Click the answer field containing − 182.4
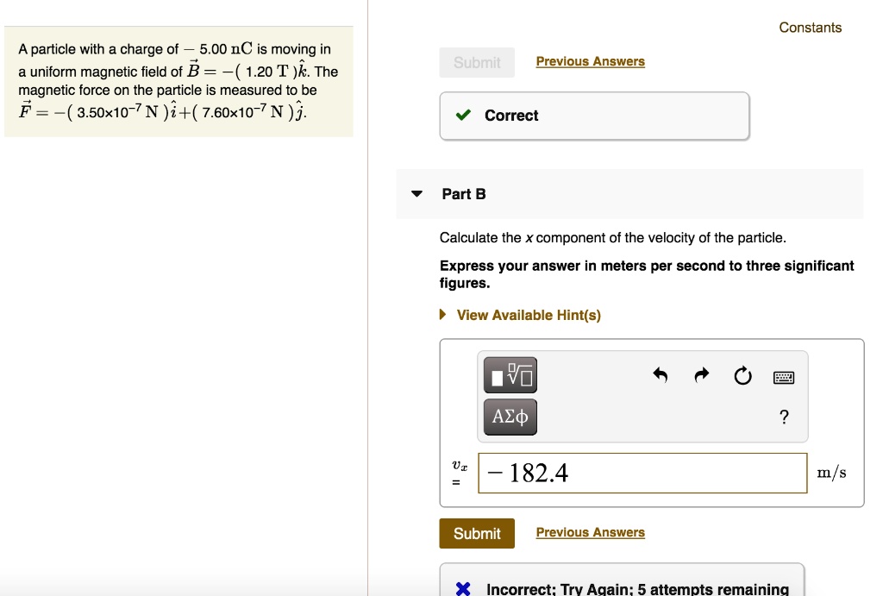 click(642, 474)
